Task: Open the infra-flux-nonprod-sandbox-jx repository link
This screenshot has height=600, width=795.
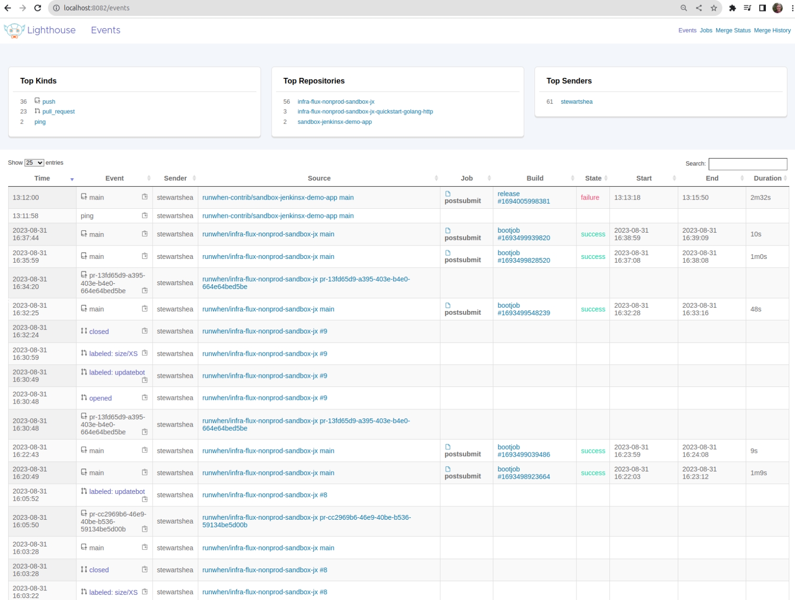Action: [x=335, y=101]
